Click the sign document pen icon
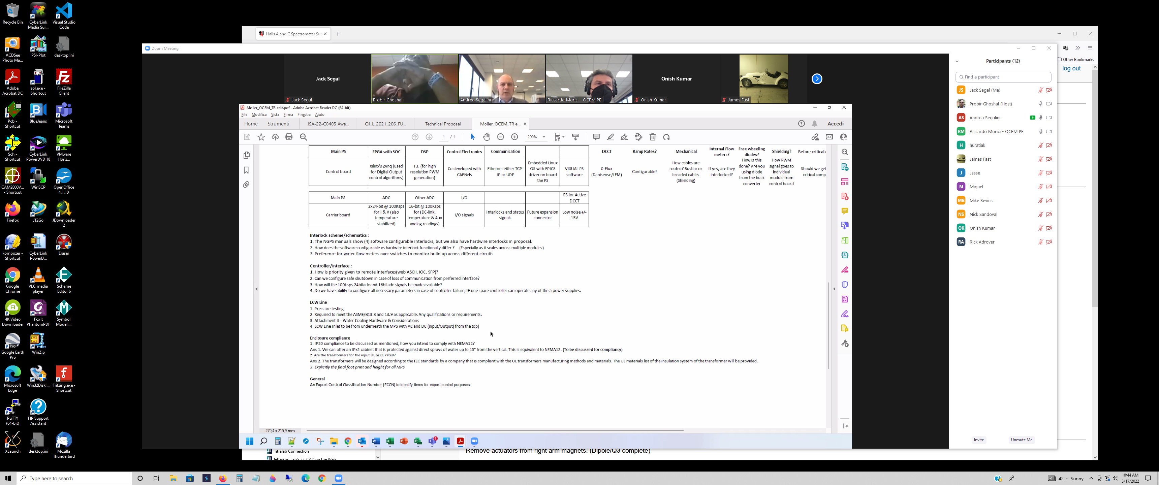 (x=624, y=137)
